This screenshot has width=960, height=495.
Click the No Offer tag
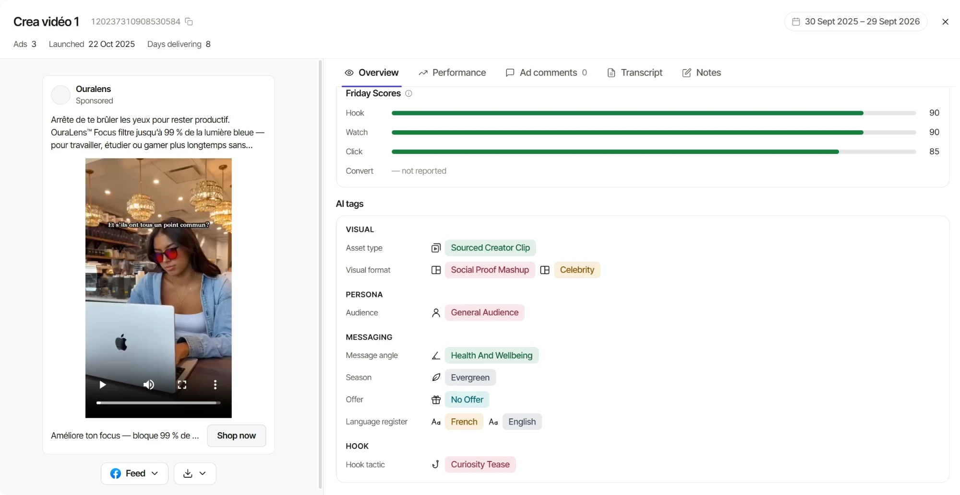coord(467,400)
